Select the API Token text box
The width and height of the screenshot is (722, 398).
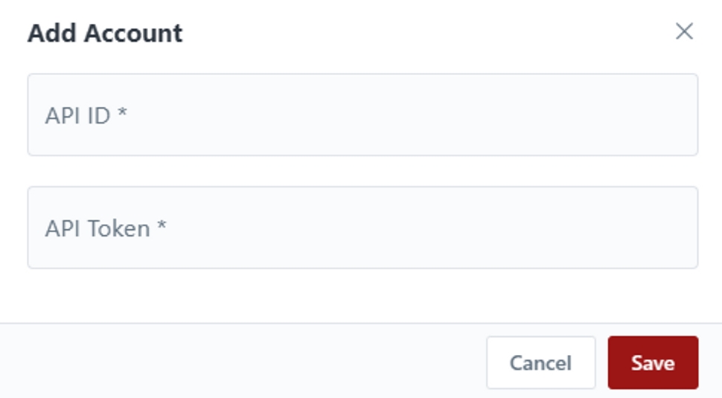(362, 228)
